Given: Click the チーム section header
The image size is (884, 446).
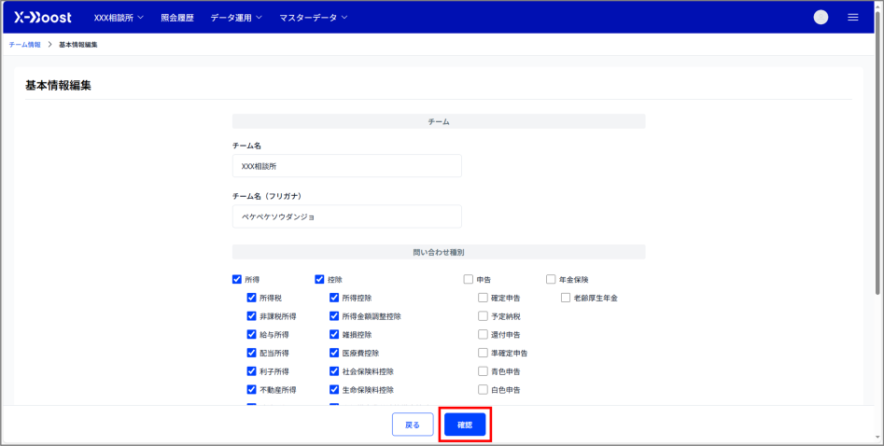Looking at the screenshot, I should pos(439,121).
